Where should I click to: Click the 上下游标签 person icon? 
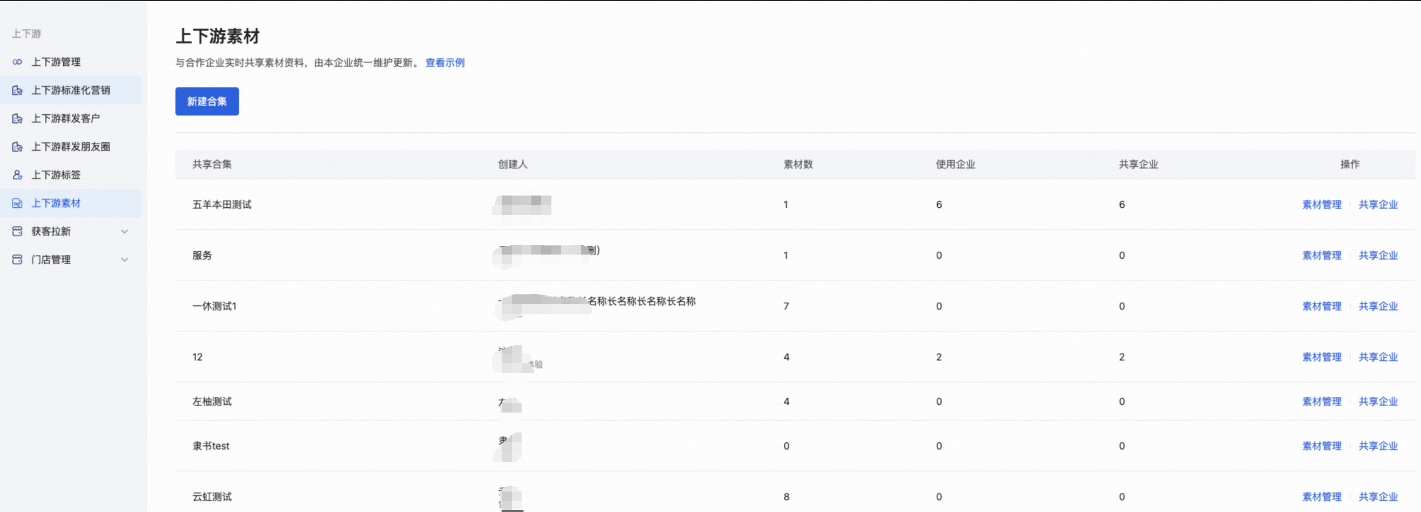pyautogui.click(x=17, y=175)
